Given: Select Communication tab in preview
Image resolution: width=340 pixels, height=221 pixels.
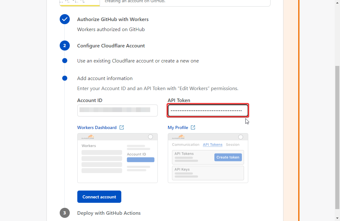Looking at the screenshot, I should 186,144.
